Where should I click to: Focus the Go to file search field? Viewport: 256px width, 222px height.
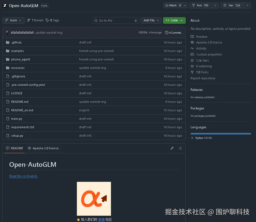coord(116,21)
